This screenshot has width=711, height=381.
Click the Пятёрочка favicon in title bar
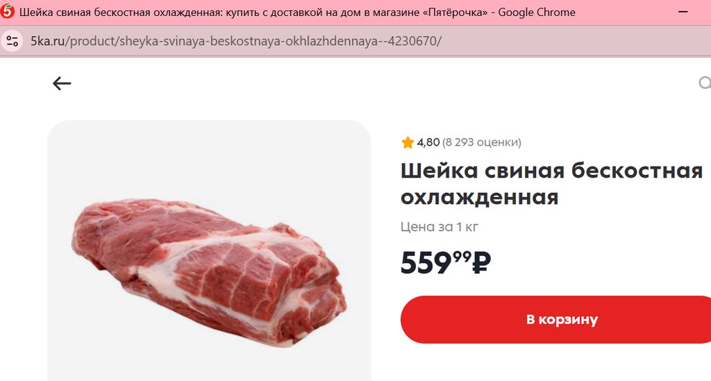click(x=8, y=12)
